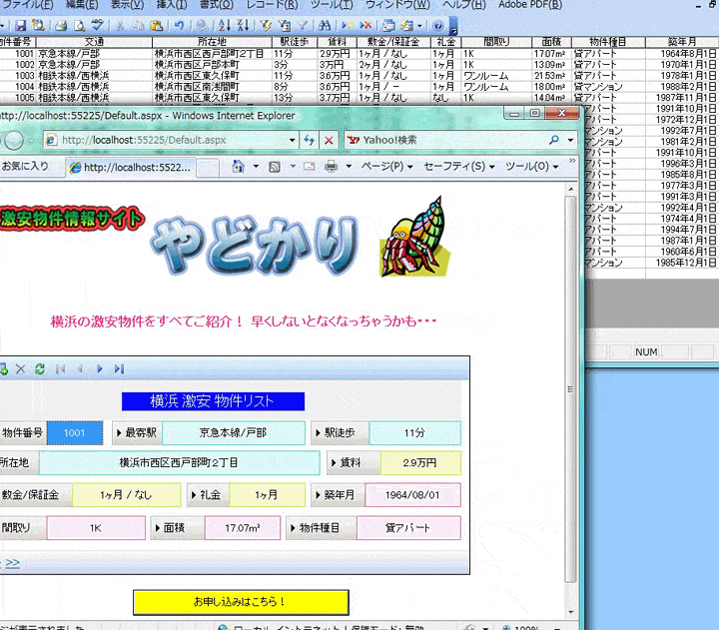The height and width of the screenshot is (630, 719).
Task: Click the New Record icon in Access toolbar
Action: click(x=348, y=25)
